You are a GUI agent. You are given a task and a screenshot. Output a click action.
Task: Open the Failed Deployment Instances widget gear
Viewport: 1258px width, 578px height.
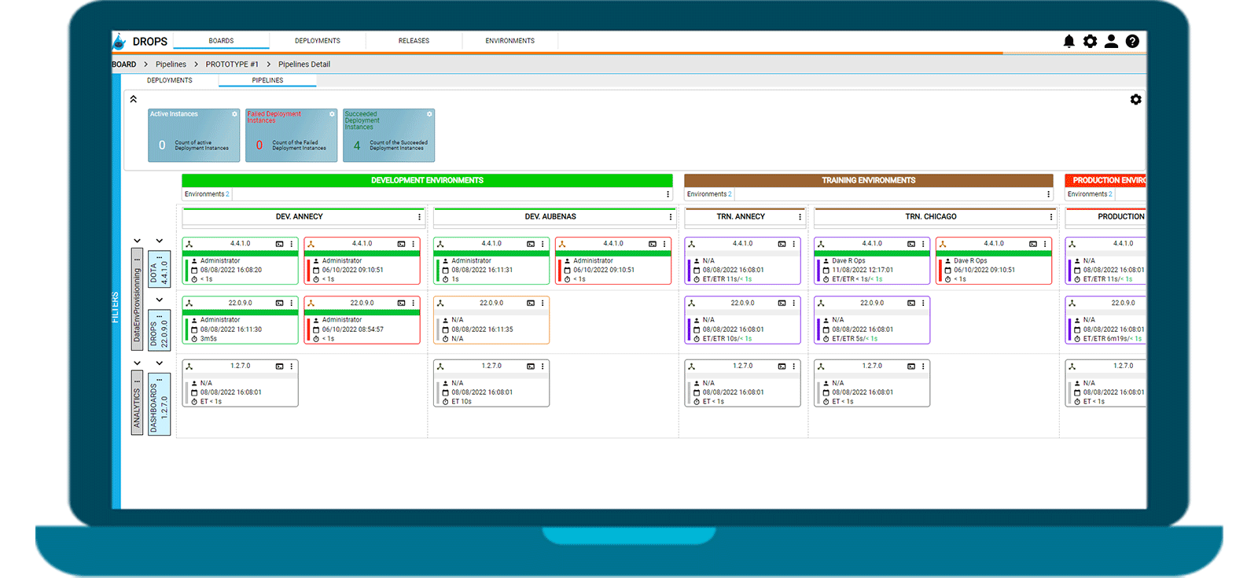click(332, 114)
